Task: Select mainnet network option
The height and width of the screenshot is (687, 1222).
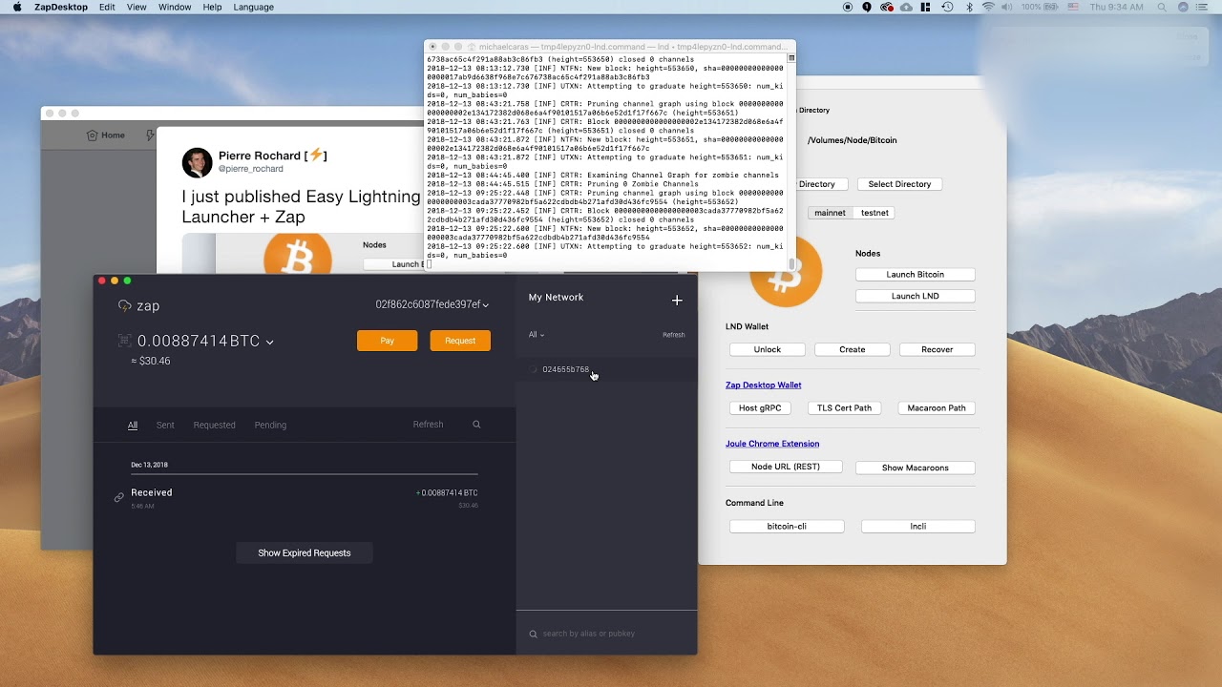Action: tap(830, 213)
